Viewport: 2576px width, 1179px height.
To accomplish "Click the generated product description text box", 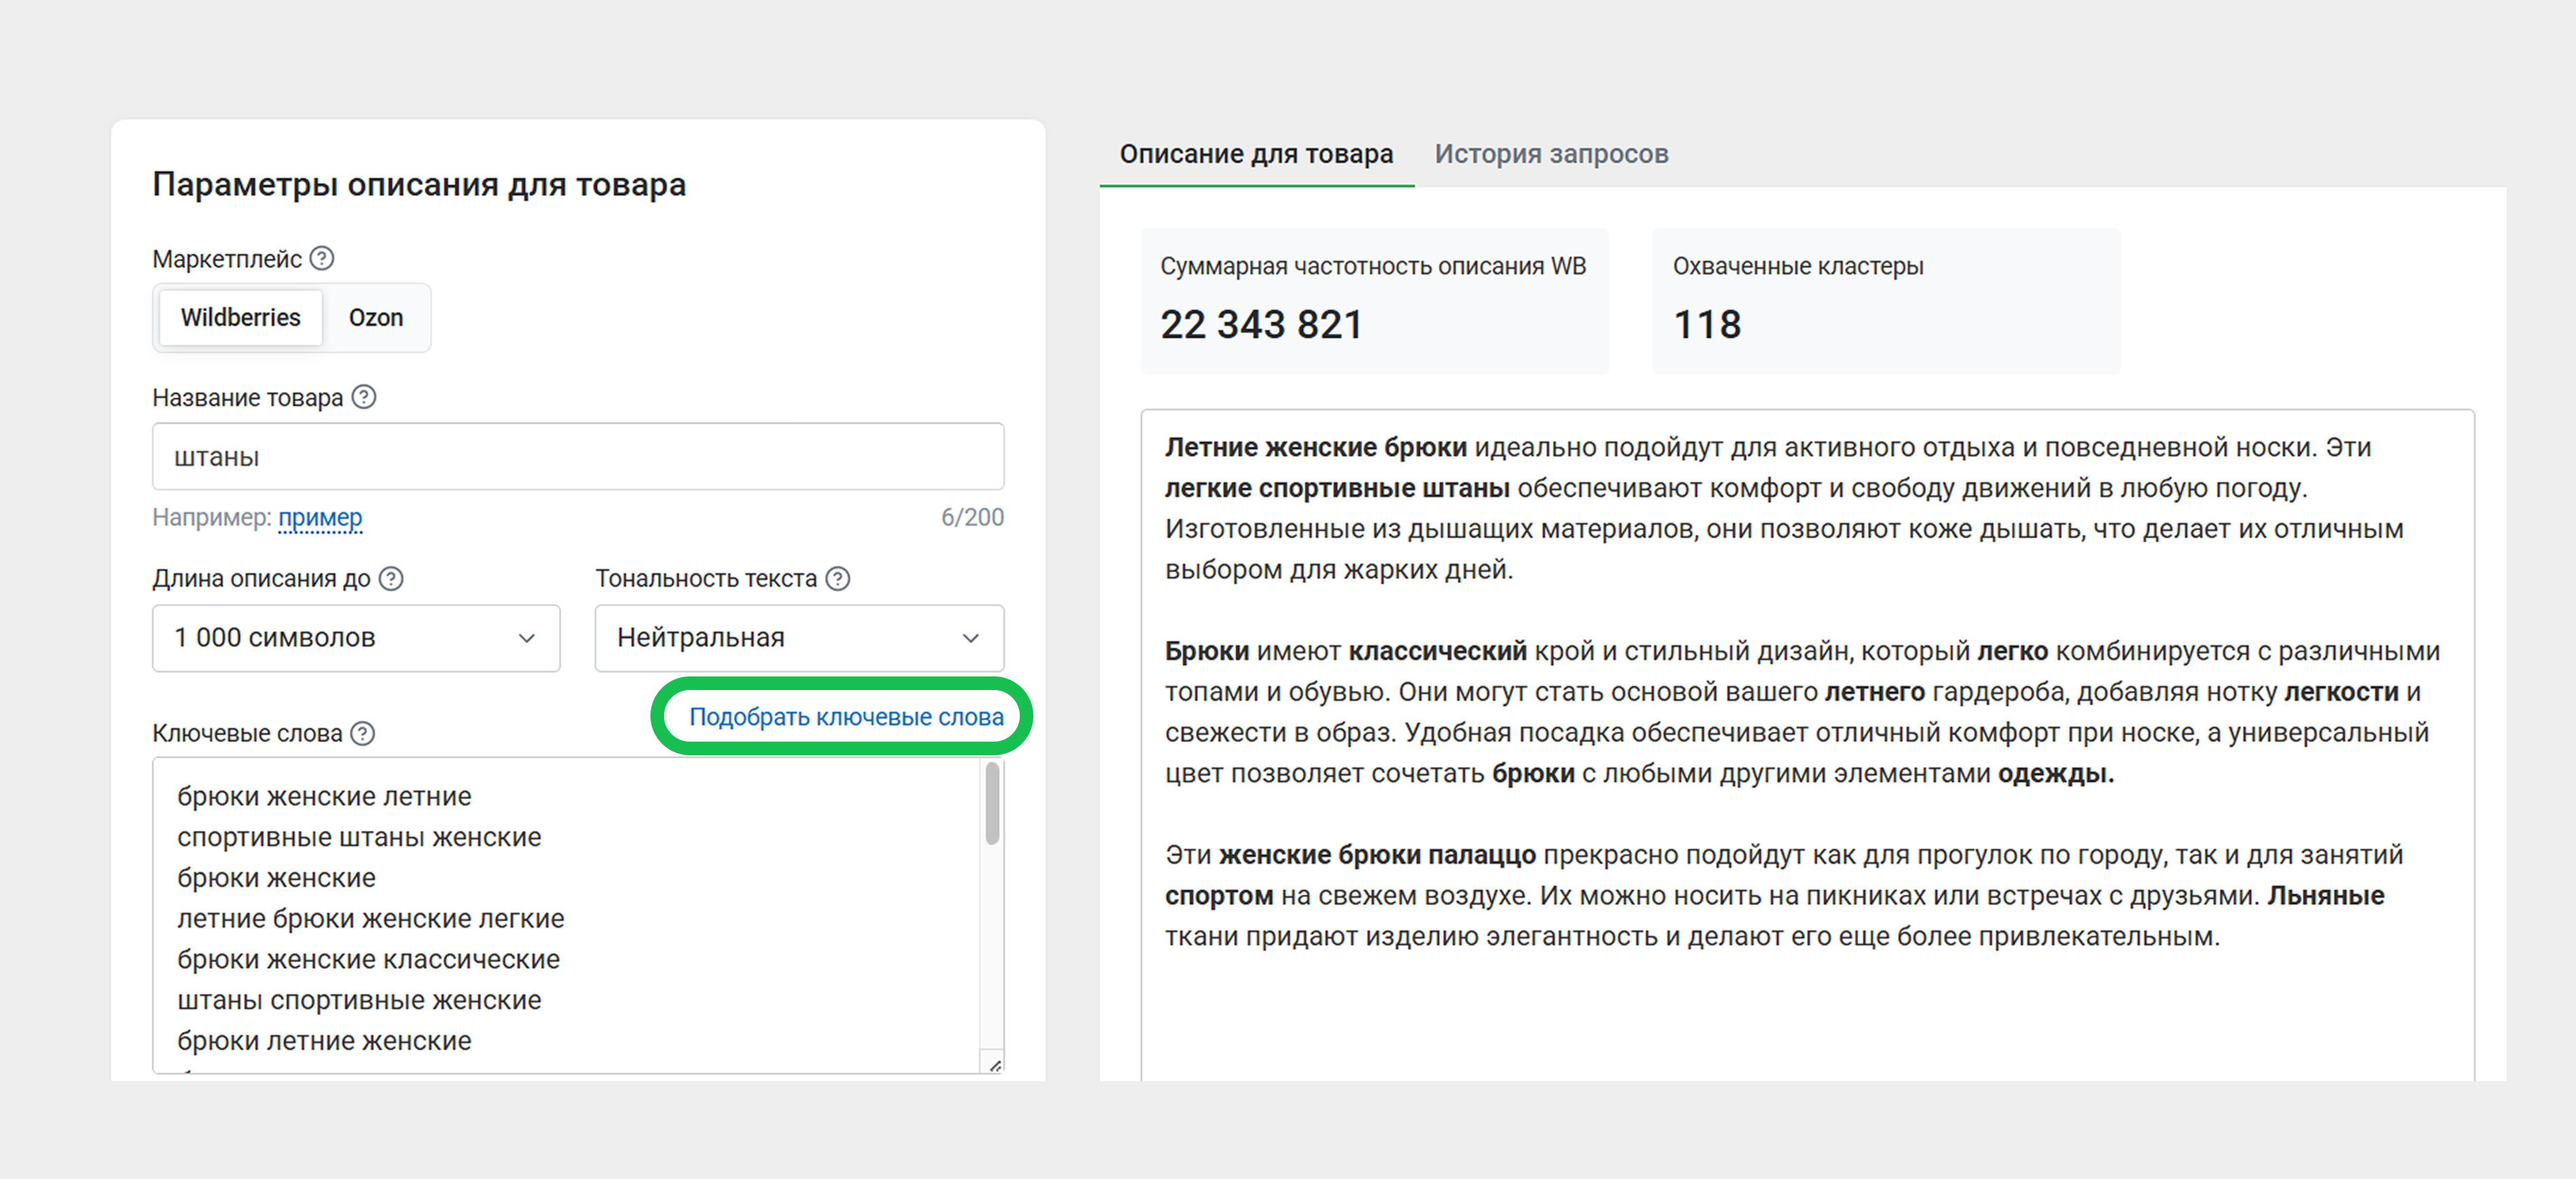I will tap(1807, 744).
